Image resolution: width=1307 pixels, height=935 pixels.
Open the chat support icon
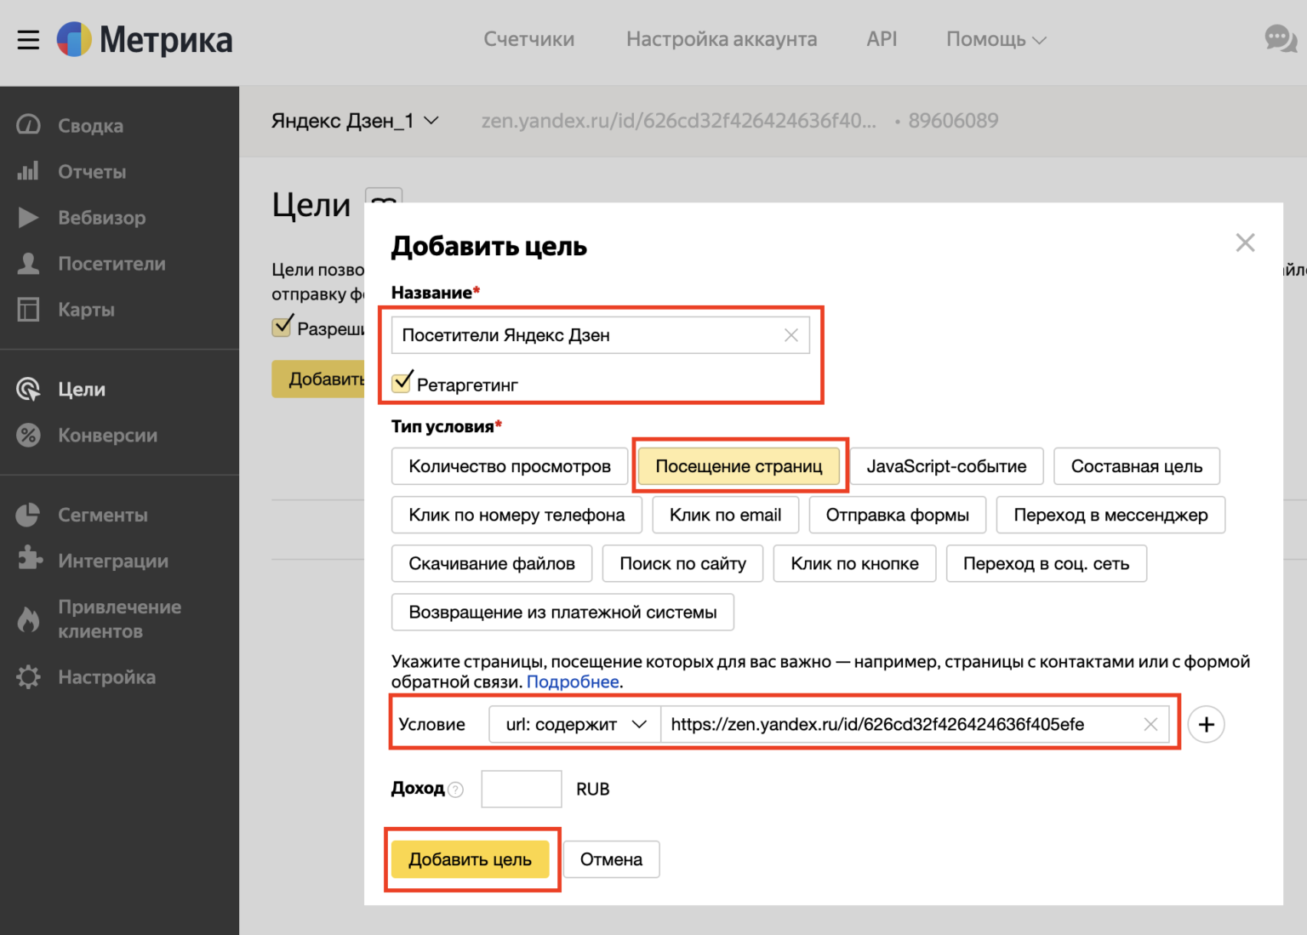(1281, 39)
